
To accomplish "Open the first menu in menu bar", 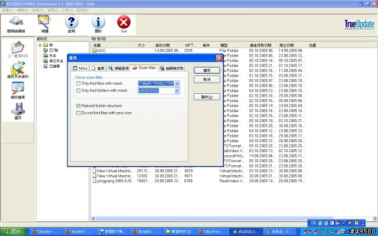I will 8,10.
